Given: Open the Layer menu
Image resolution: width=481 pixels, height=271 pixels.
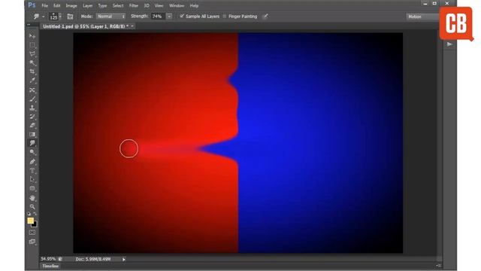Looking at the screenshot, I should click(x=88, y=5).
